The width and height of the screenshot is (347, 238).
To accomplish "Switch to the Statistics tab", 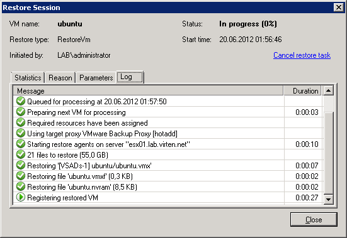I will 28,78.
